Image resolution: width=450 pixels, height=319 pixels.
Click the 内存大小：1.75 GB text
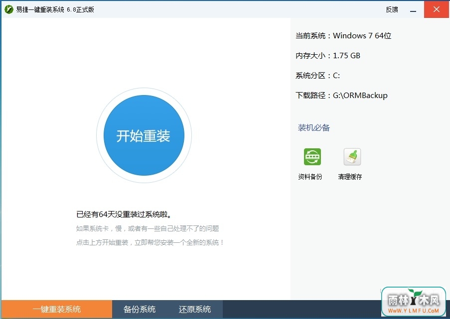pos(328,55)
